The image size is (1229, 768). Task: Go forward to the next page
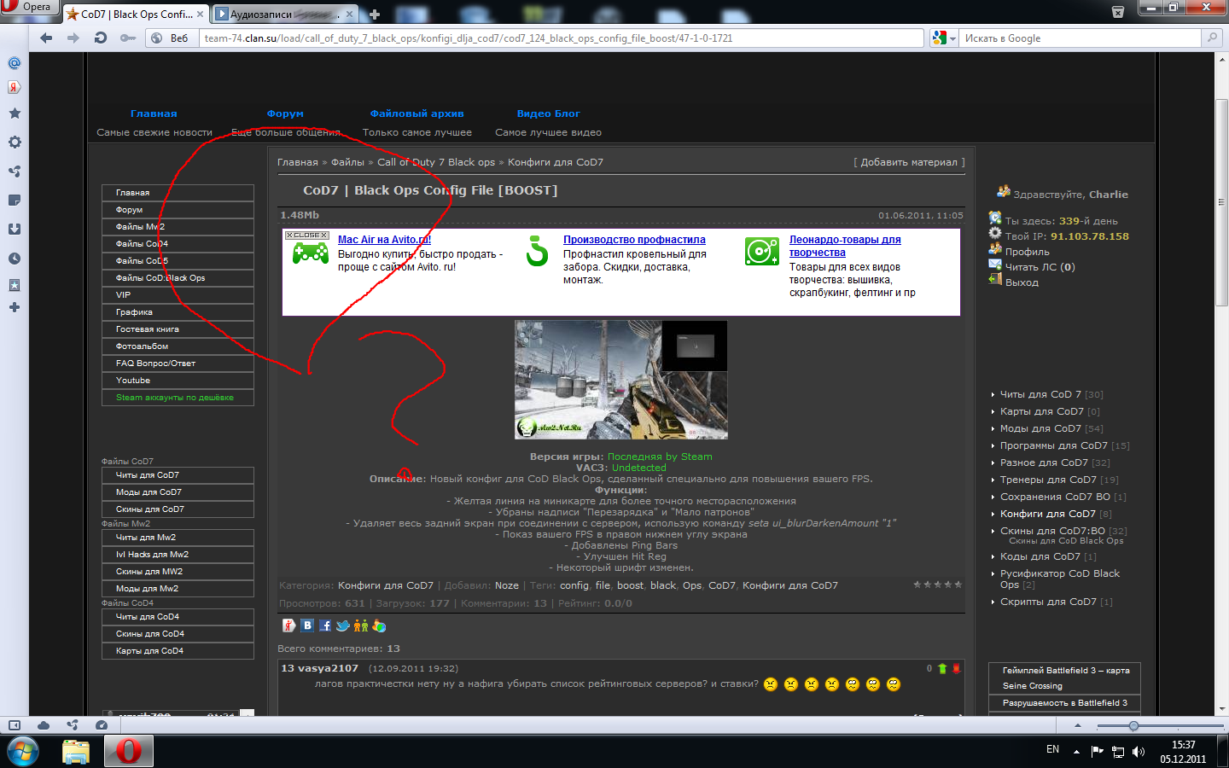pos(73,38)
